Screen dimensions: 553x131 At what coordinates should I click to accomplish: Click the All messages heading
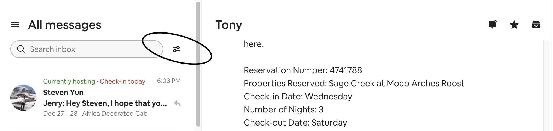pyautogui.click(x=65, y=25)
